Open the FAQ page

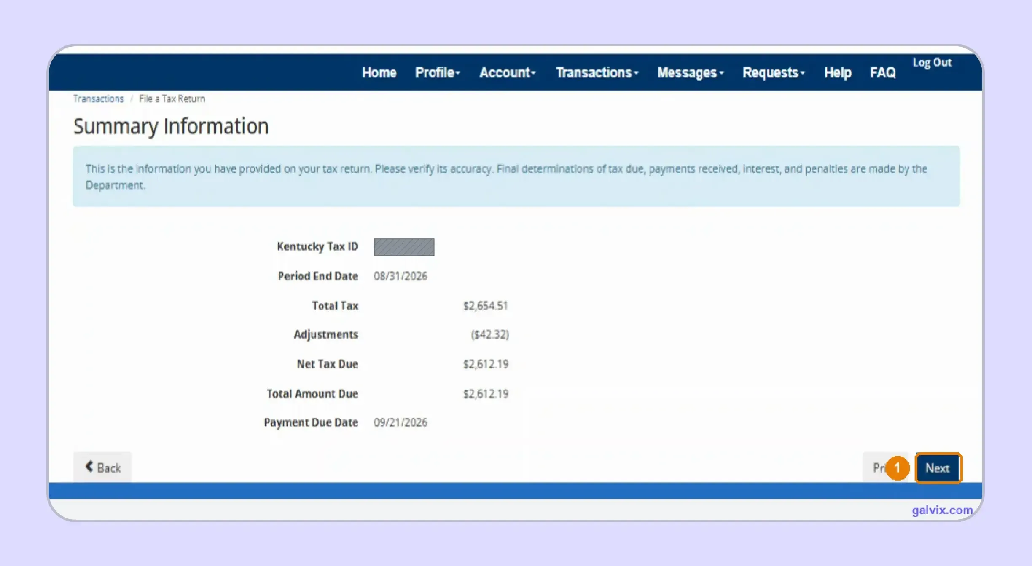pos(882,73)
